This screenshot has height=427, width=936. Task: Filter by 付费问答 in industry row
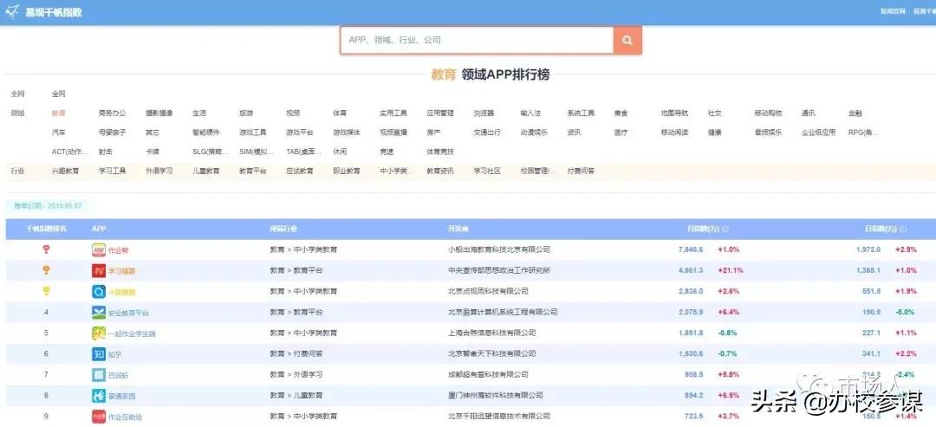tap(581, 171)
